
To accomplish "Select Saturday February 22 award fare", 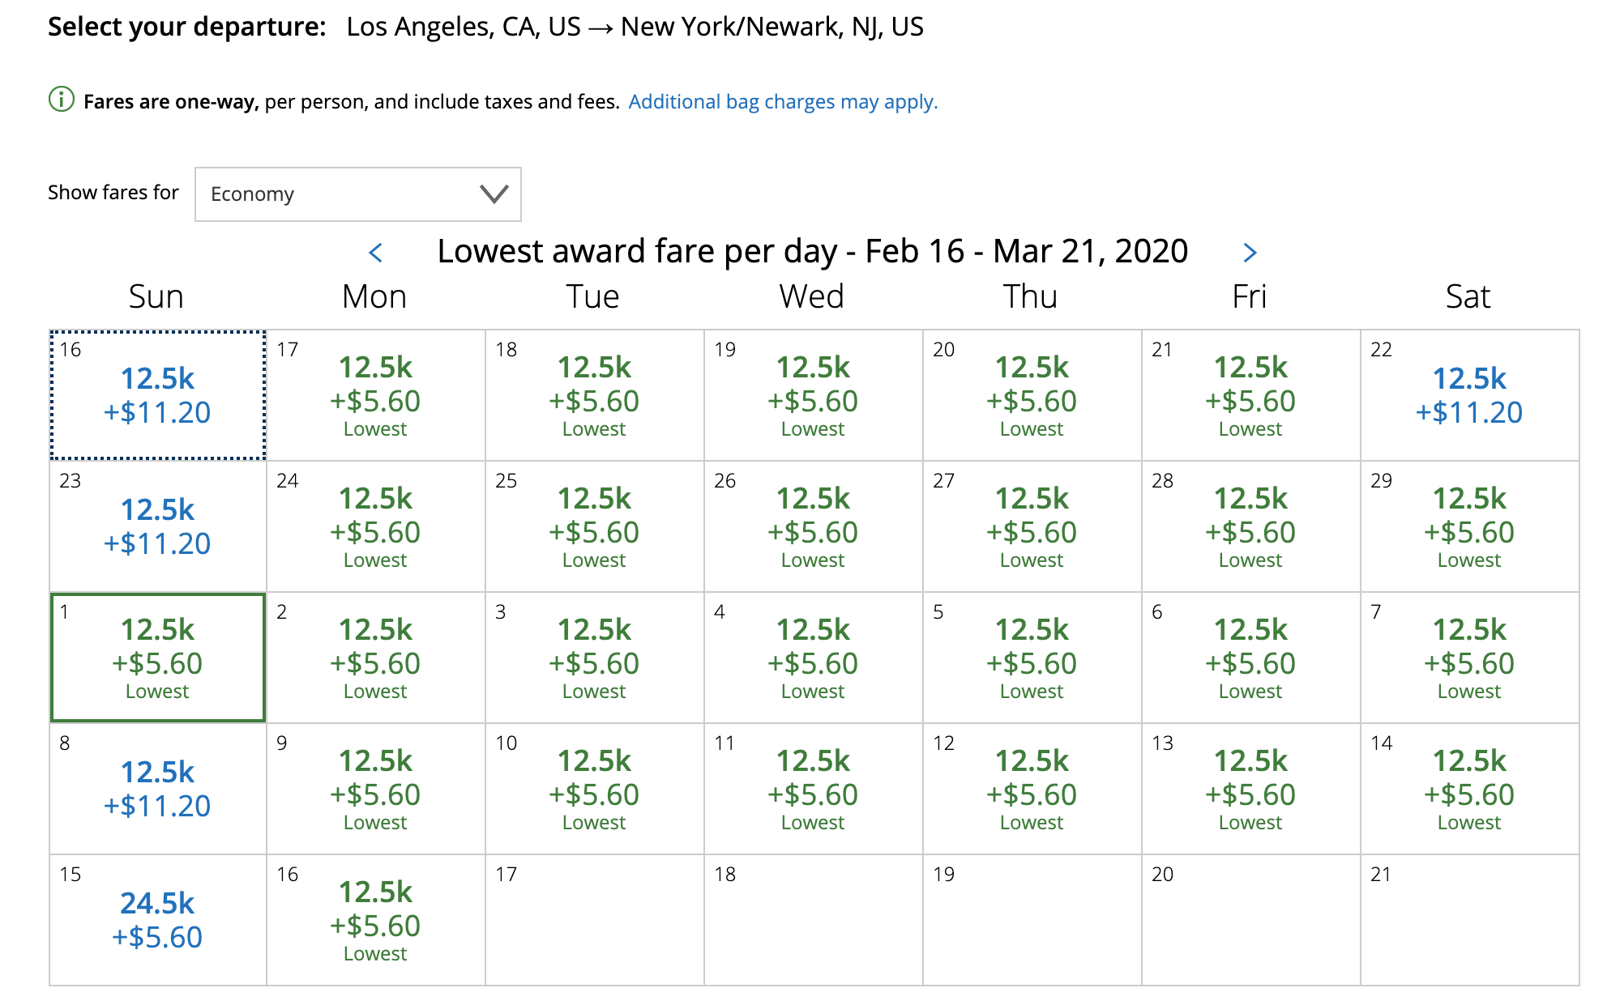I will click(1468, 395).
